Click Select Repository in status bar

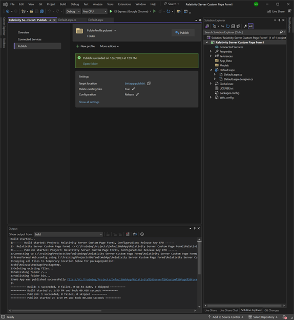pyautogui.click(x=263, y=317)
